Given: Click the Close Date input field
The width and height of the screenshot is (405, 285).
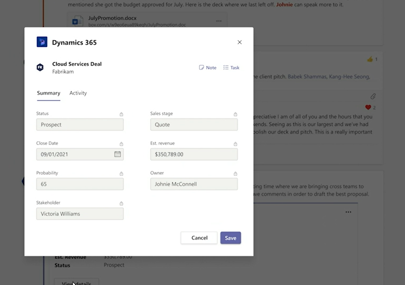Looking at the screenshot, I should coord(80,154).
